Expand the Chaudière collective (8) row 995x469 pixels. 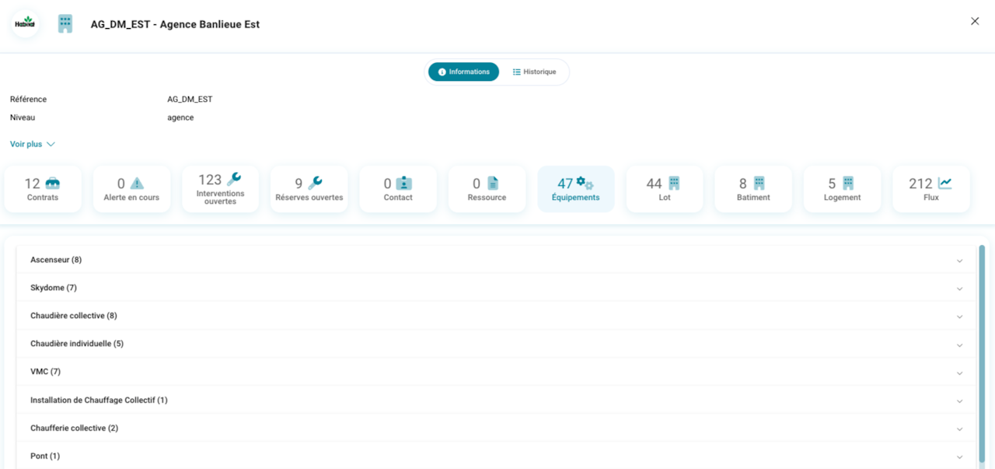click(x=496, y=316)
